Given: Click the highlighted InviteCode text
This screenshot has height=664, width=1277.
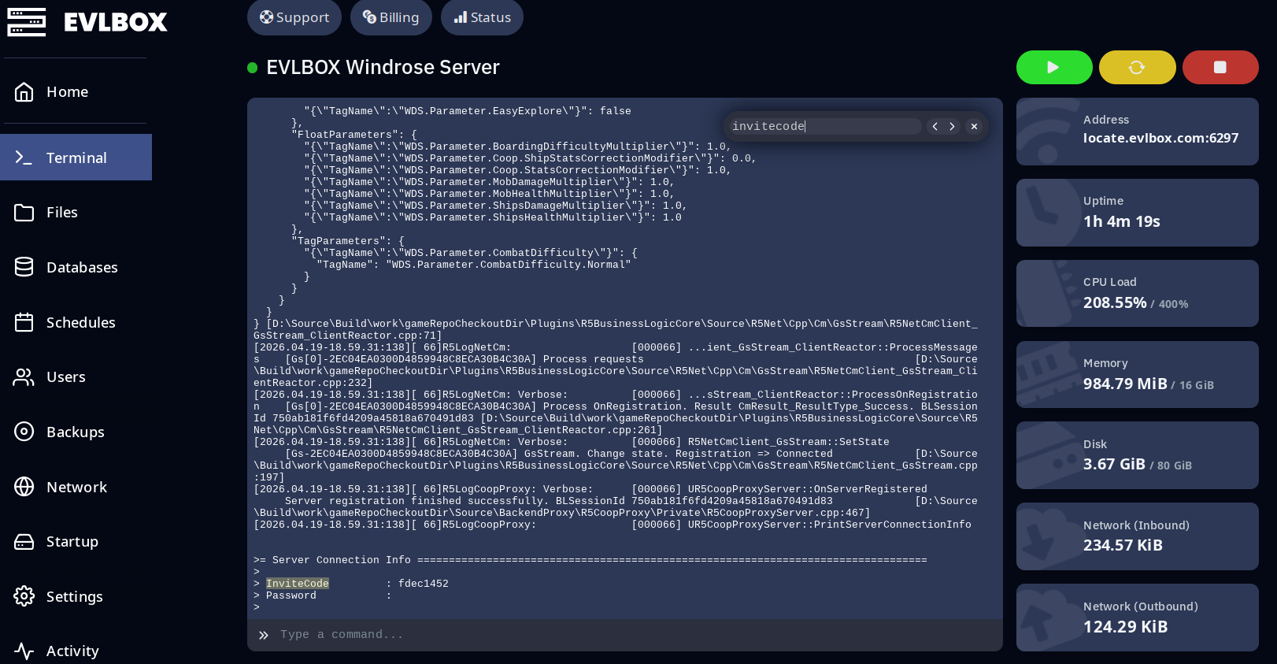Looking at the screenshot, I should coord(298,584).
